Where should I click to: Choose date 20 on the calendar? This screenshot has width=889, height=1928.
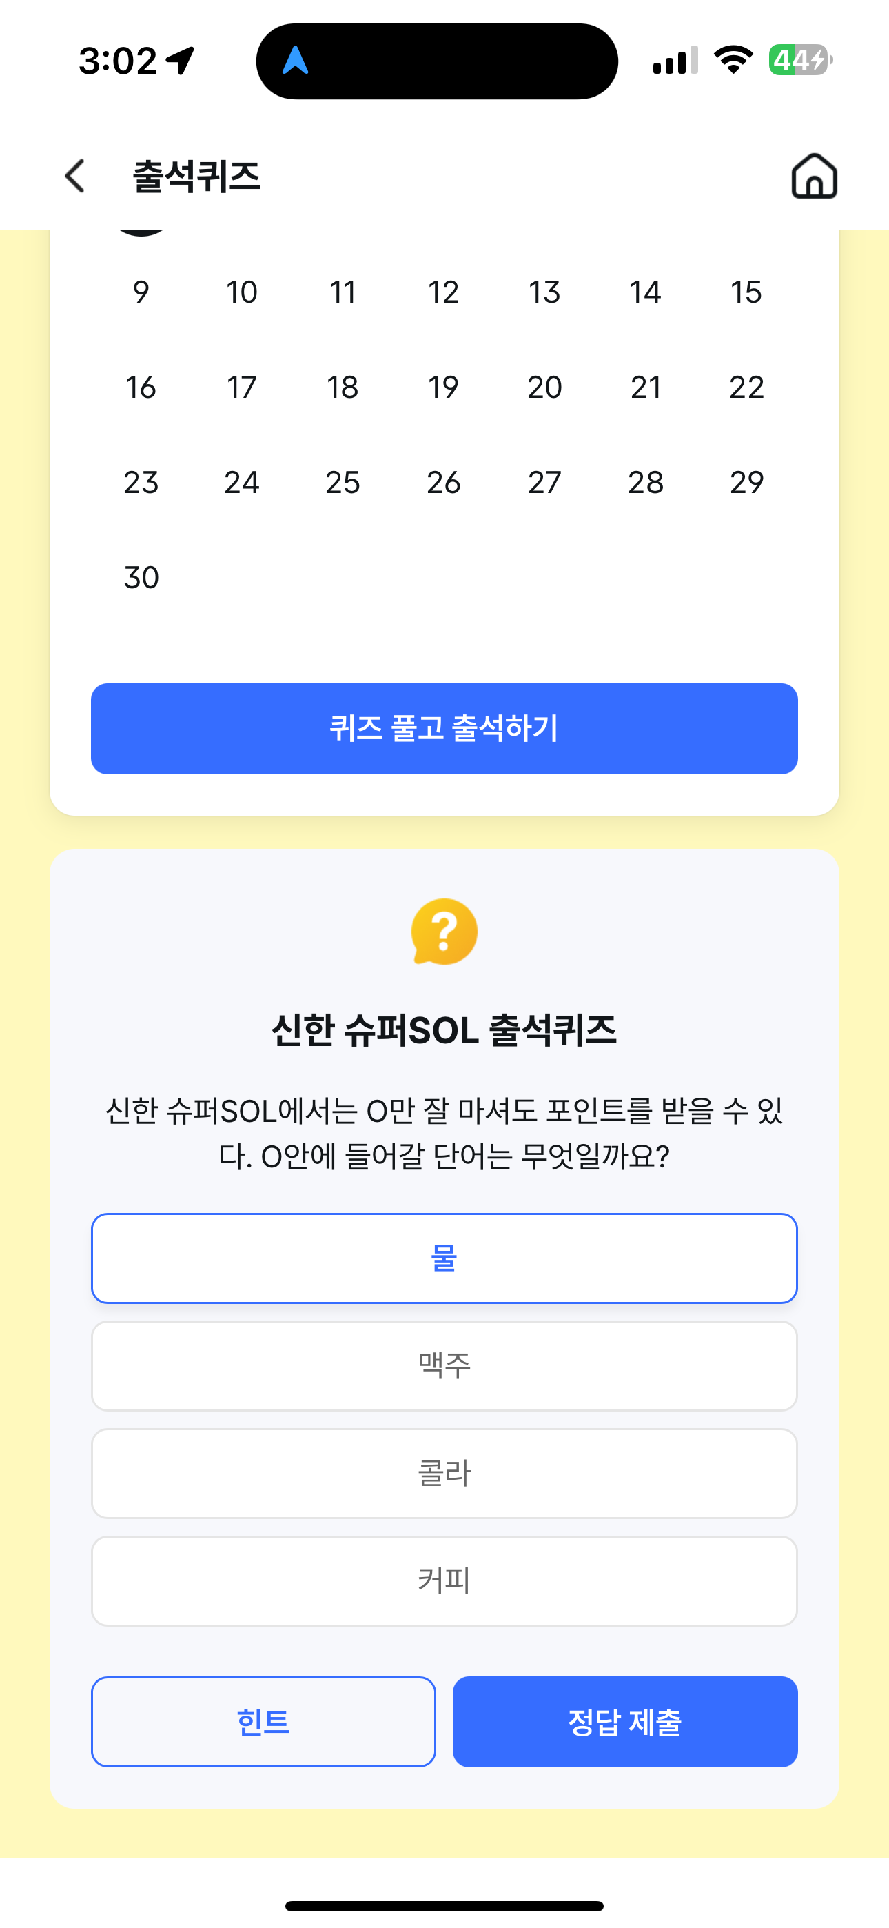point(545,387)
